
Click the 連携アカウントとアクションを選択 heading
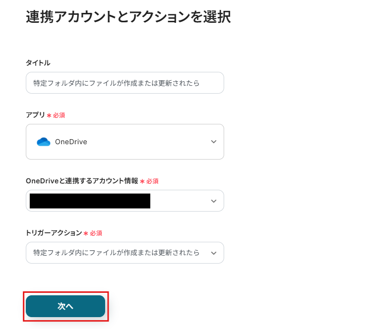point(128,17)
